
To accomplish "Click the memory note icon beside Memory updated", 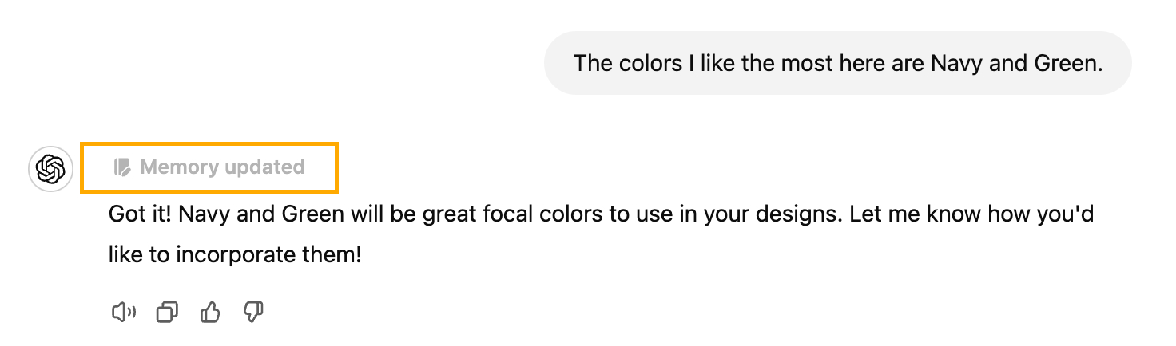I will click(121, 167).
